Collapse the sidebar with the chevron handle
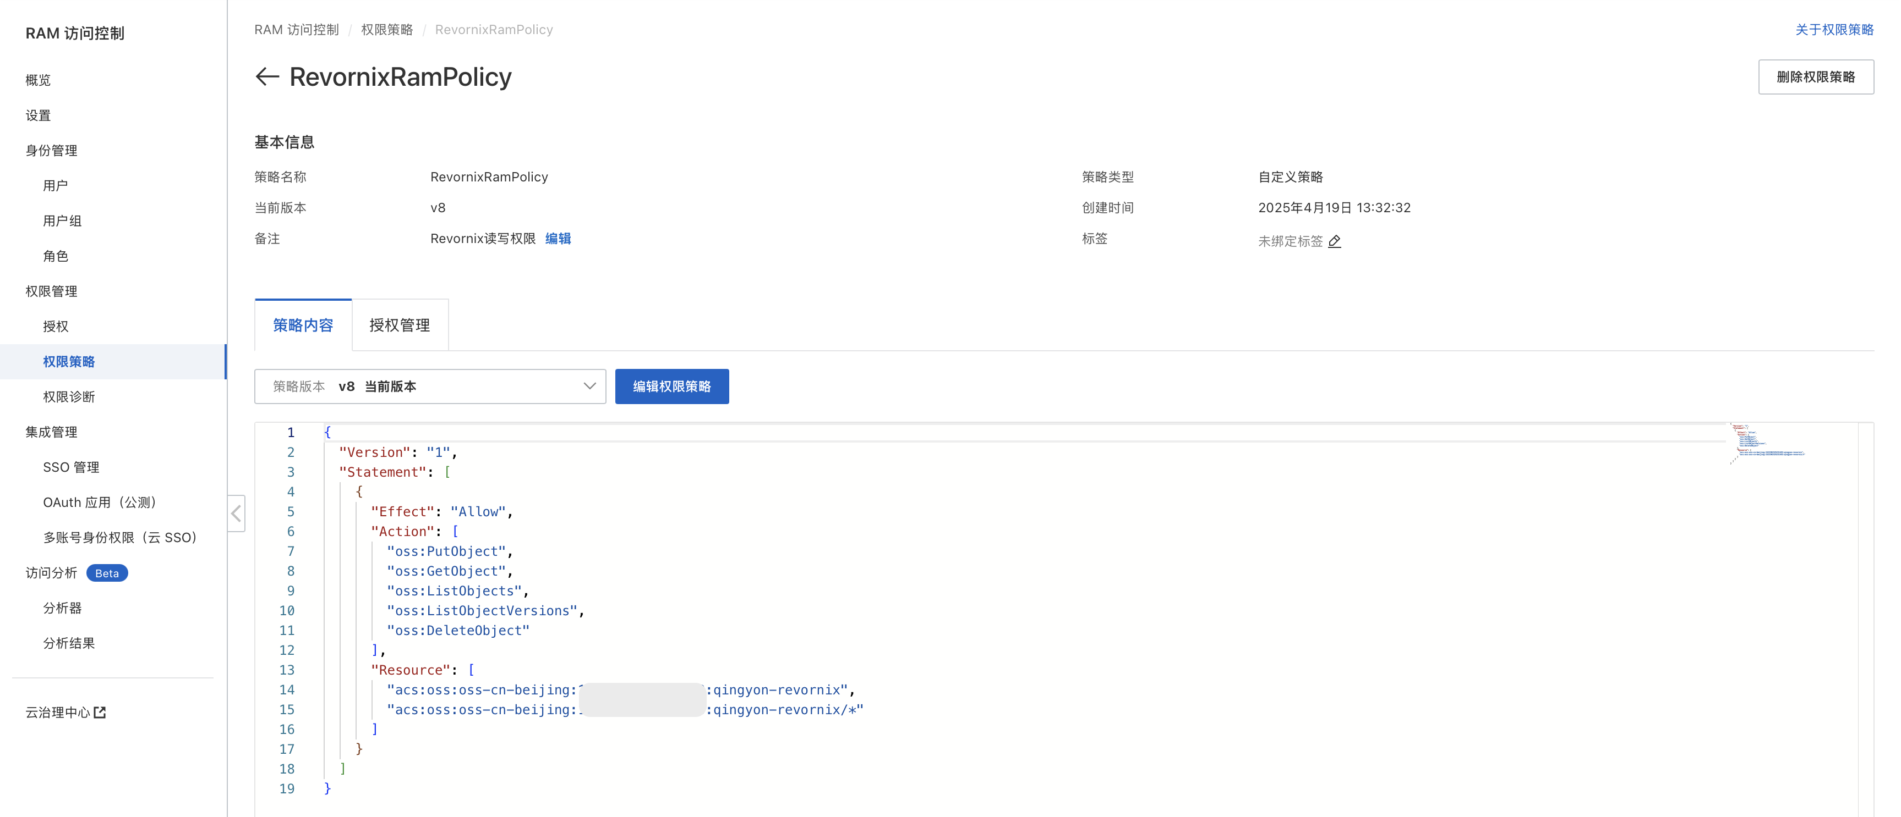 pyautogui.click(x=236, y=513)
